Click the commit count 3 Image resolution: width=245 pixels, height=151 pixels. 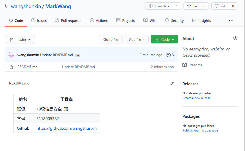173,55
